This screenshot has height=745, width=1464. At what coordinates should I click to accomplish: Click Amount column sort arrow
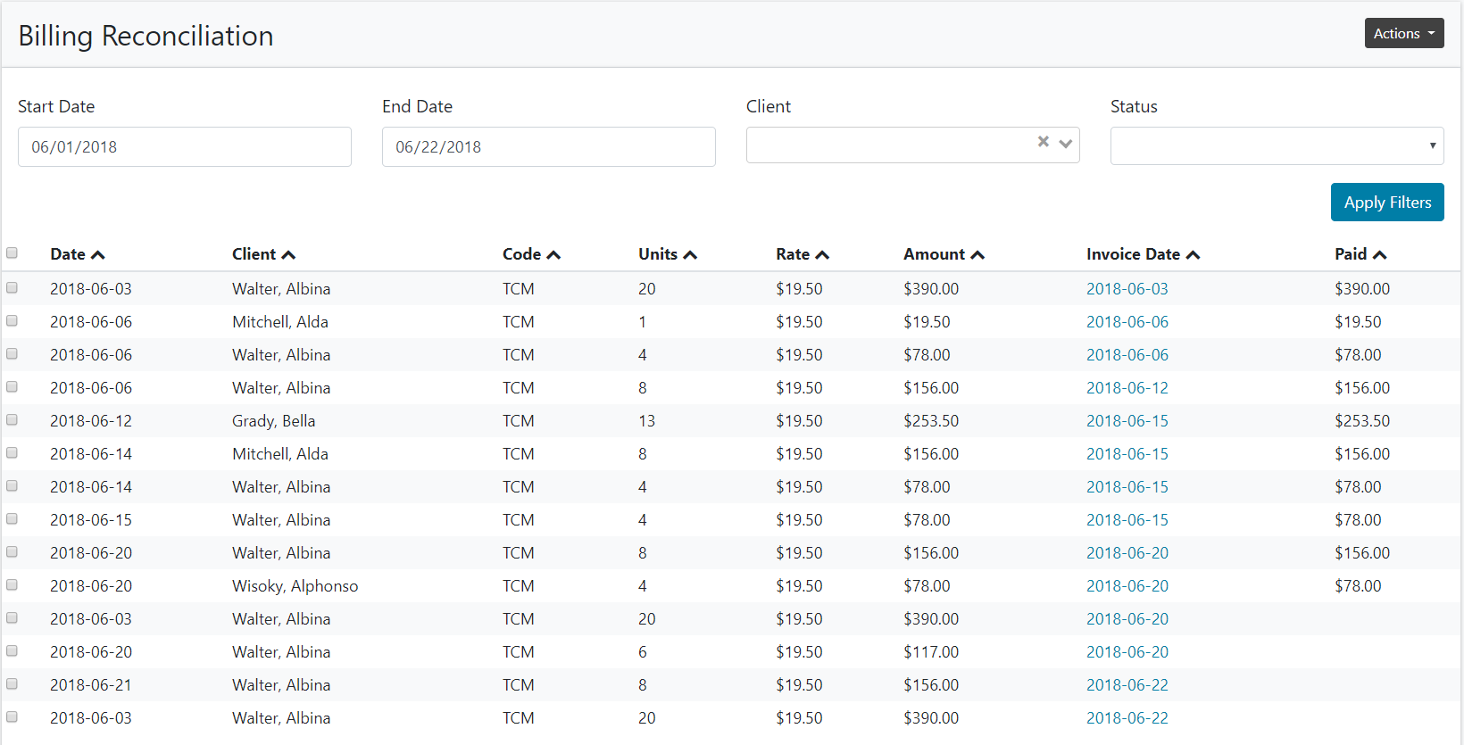pyautogui.click(x=977, y=255)
